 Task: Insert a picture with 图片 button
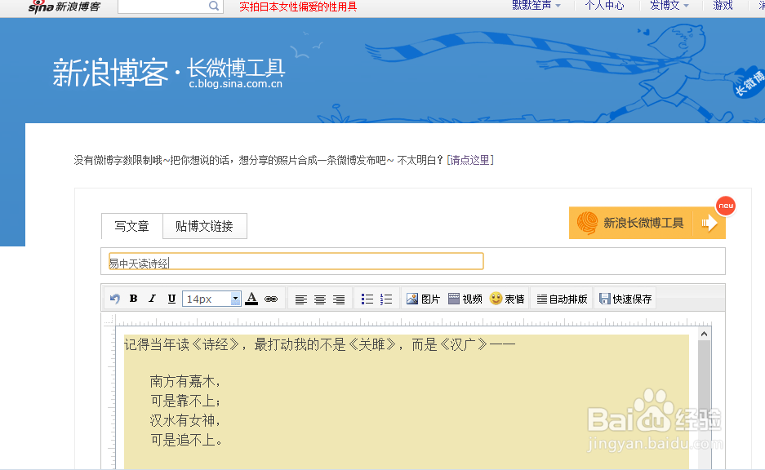(423, 299)
